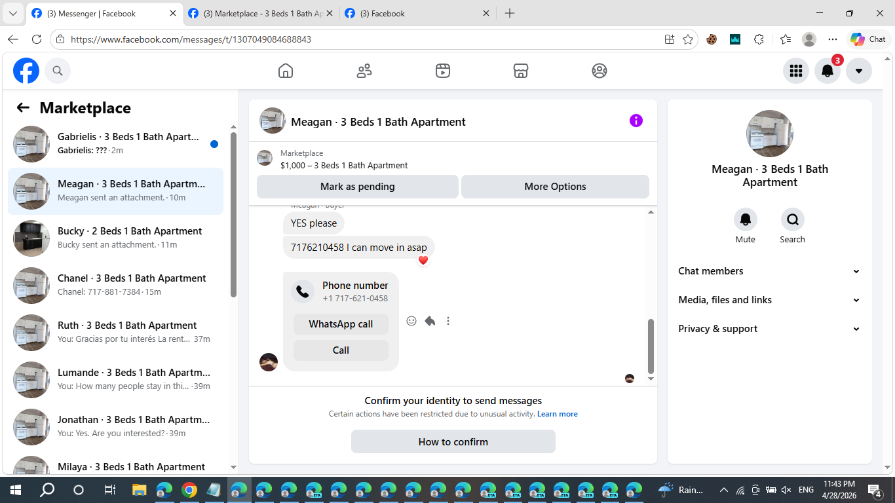Viewport: 895px width, 503px height.
Task: Open more options dots for phone message
Action: coord(448,321)
